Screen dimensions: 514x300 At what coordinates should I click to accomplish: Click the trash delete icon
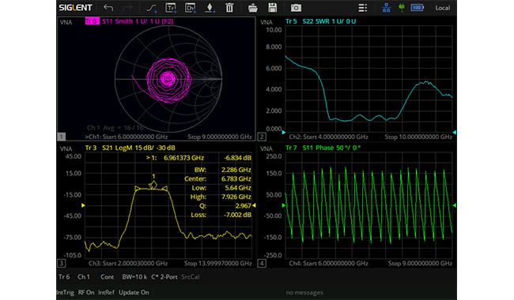pyautogui.click(x=229, y=8)
